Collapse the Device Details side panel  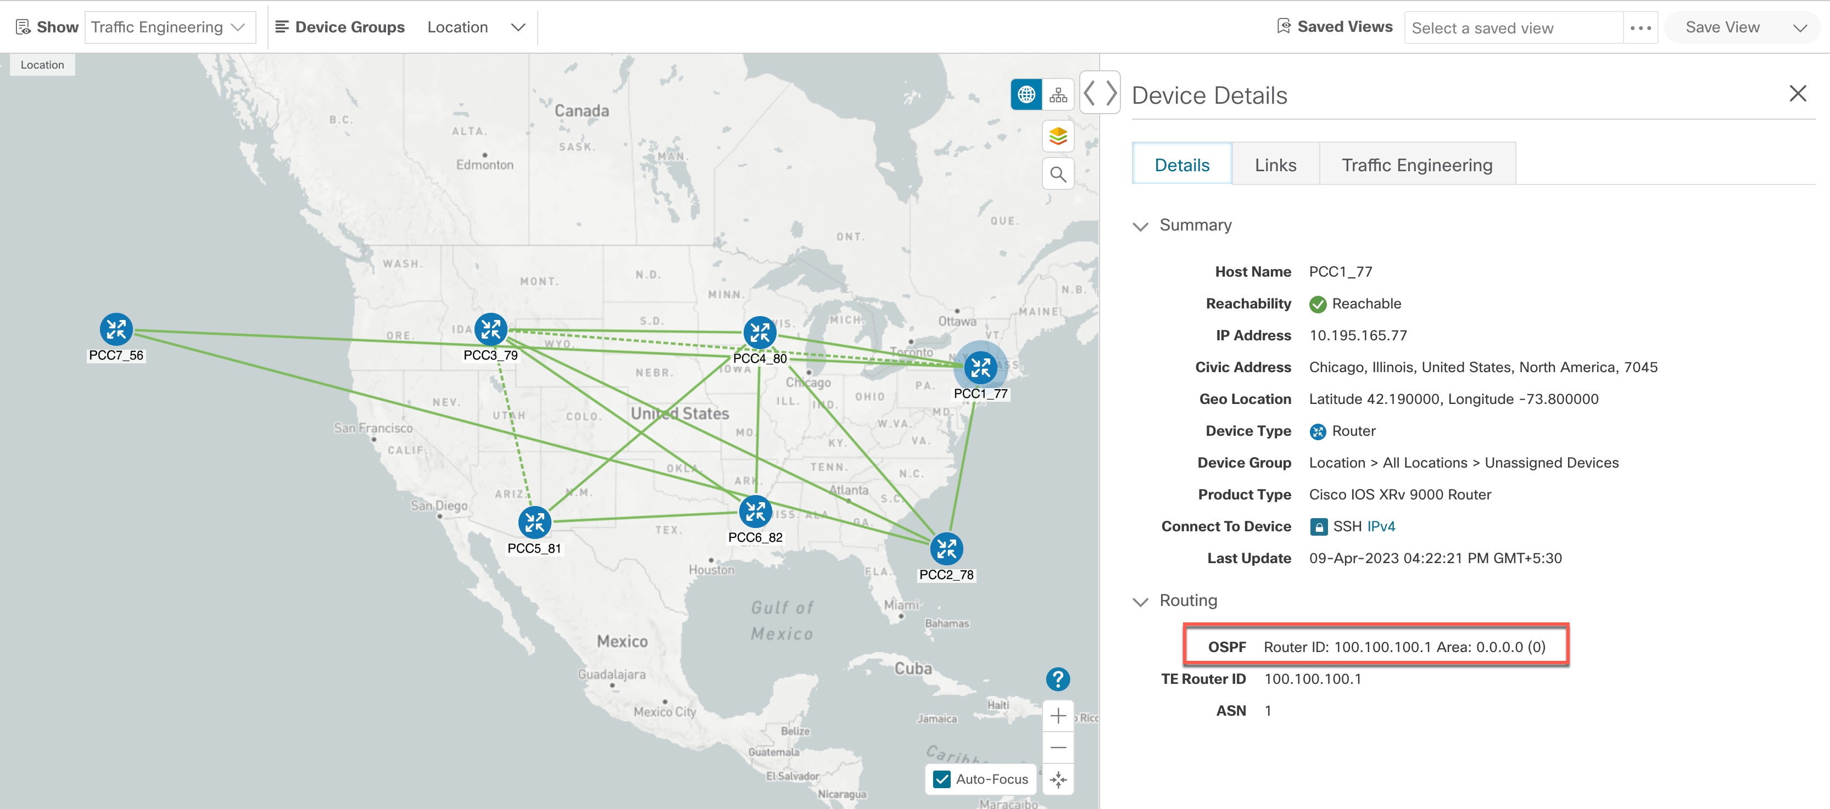pyautogui.click(x=1100, y=93)
